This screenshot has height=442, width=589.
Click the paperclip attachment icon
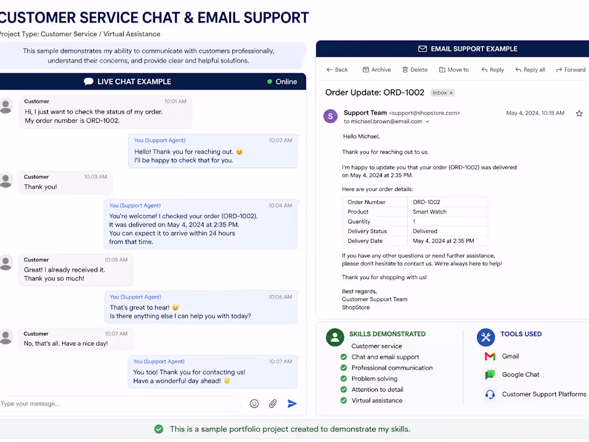pos(273,403)
